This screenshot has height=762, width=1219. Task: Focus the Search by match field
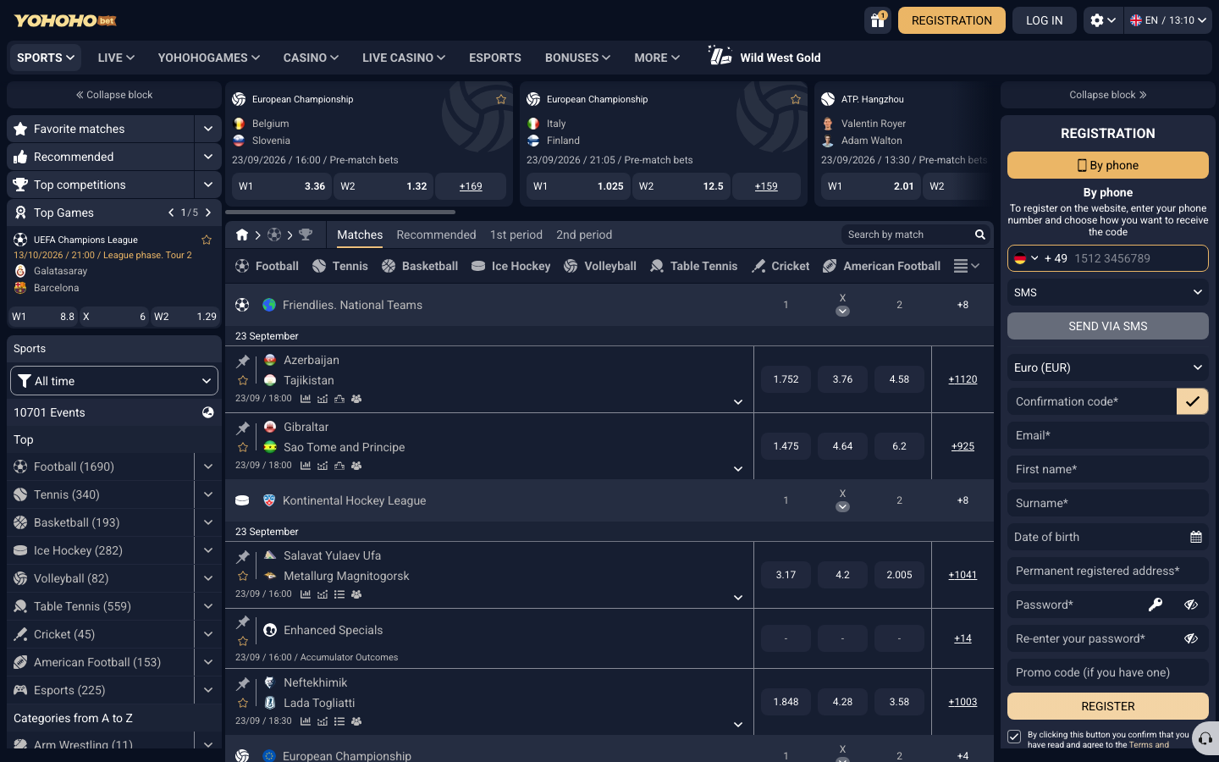coord(907,235)
